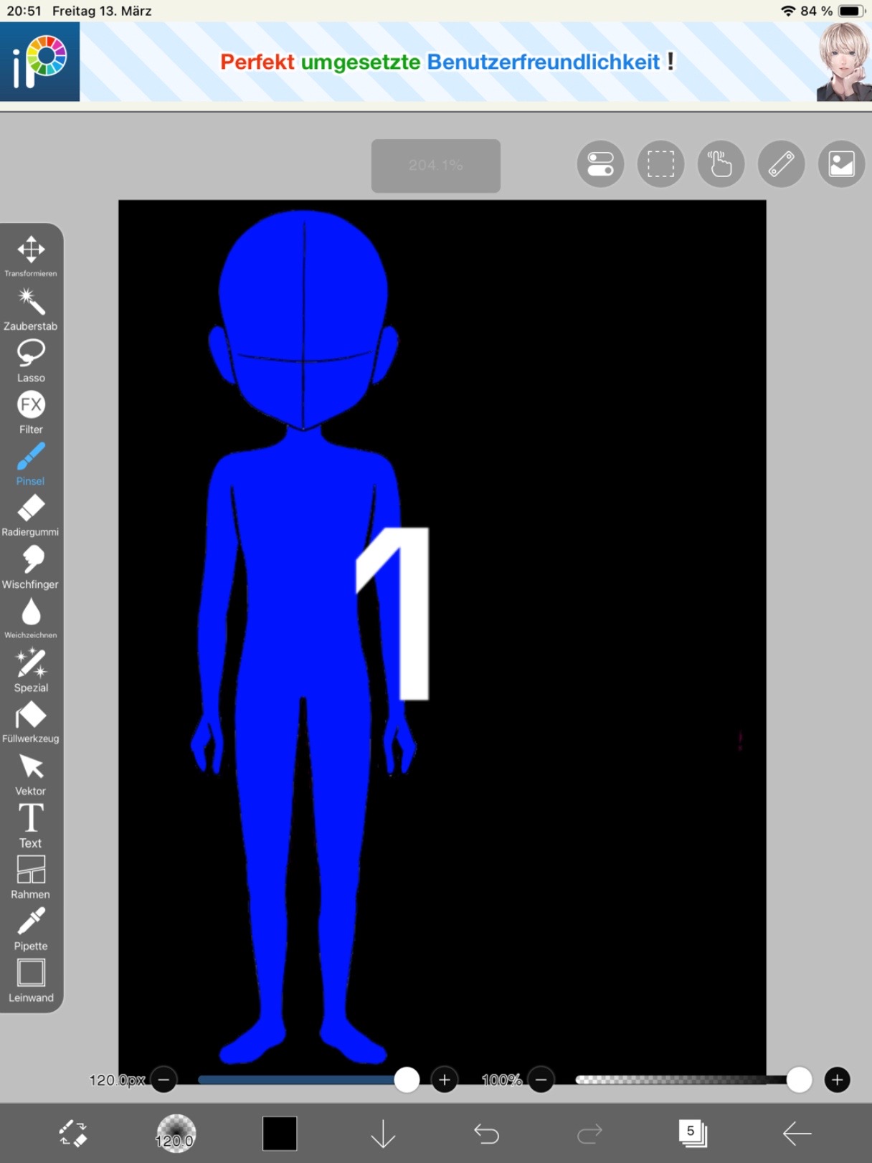The image size is (872, 1163).
Task: Select the Wischfinger smudge tool
Action: [x=31, y=567]
